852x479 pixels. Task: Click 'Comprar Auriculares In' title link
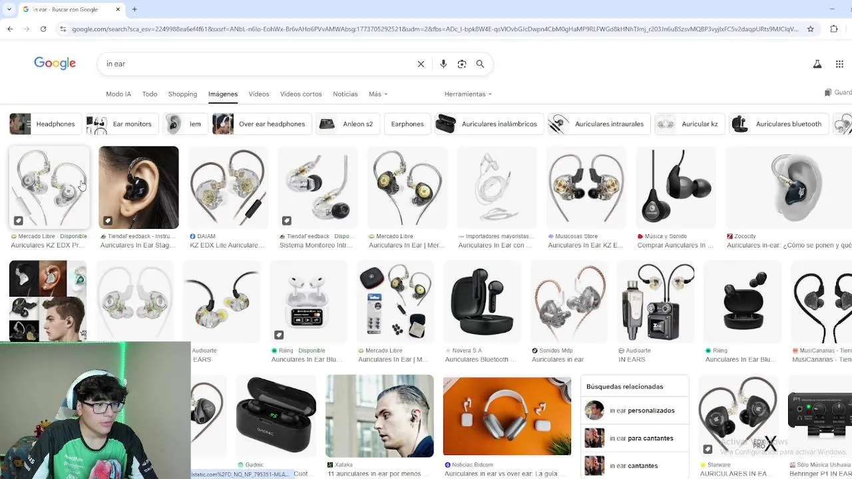[675, 245]
